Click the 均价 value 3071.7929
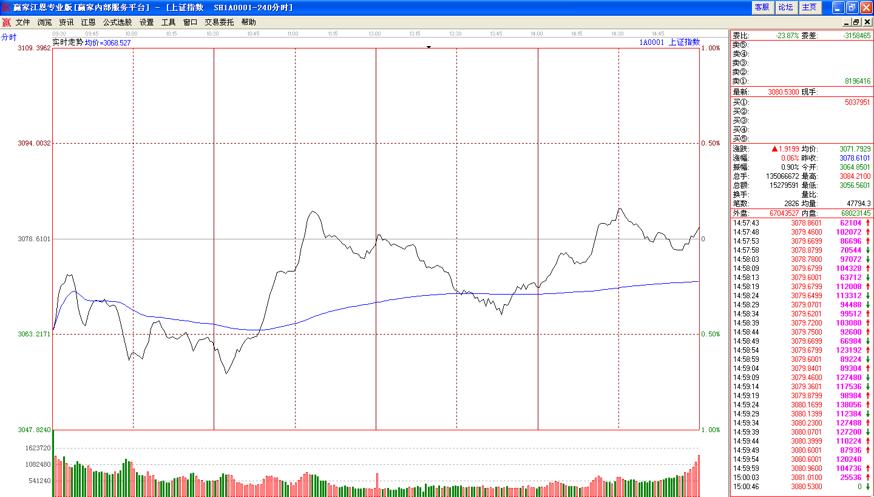 (x=855, y=148)
